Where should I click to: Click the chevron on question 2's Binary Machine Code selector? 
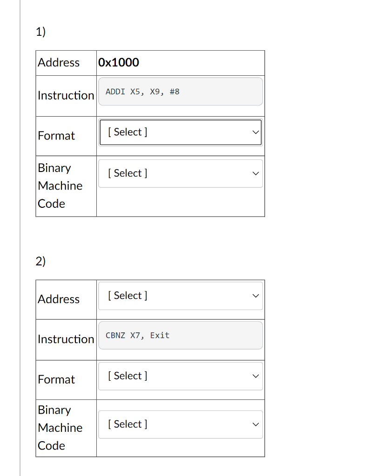point(255,424)
